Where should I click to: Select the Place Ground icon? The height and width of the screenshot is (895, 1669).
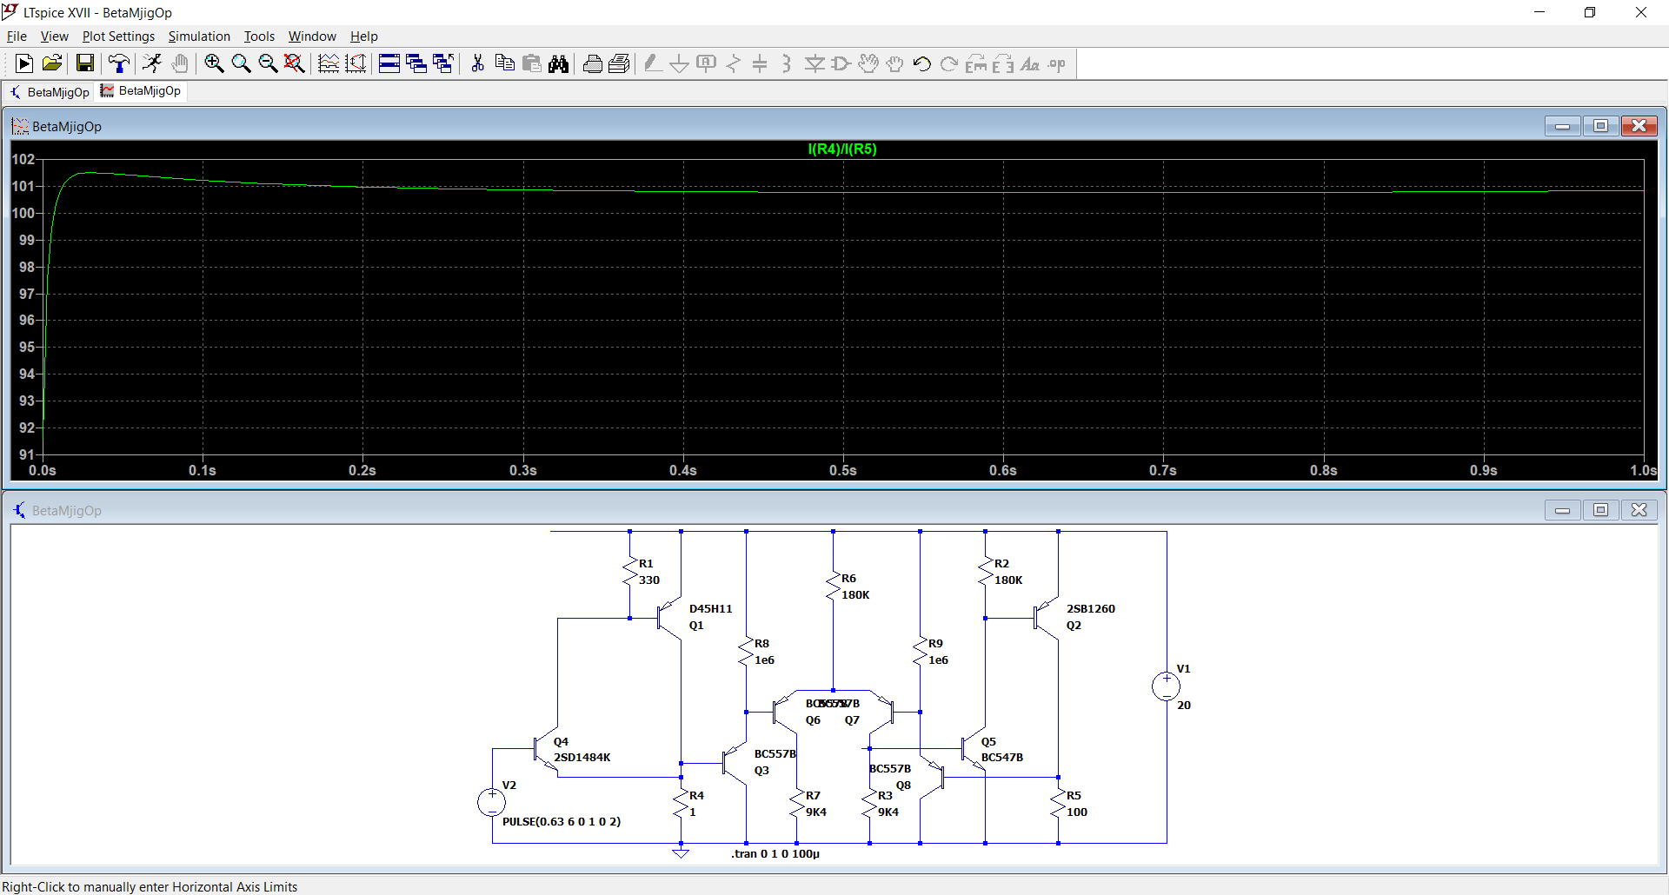(680, 63)
